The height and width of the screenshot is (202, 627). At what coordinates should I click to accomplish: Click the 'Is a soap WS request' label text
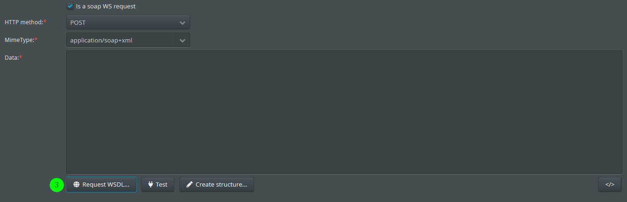[106, 7]
